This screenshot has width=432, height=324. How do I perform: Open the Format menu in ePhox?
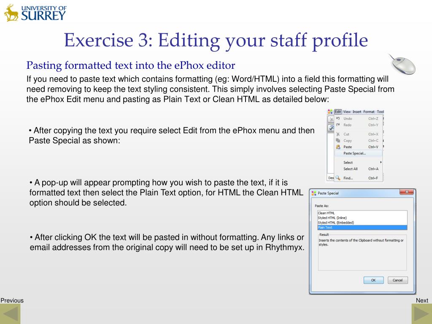coord(369,111)
